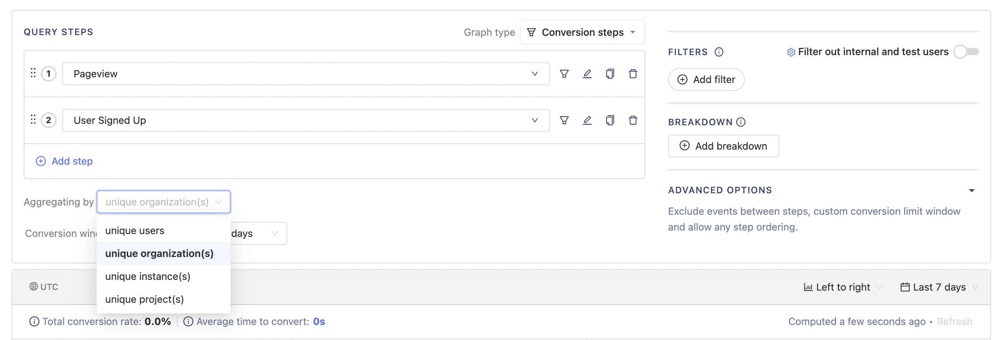Open the Left to right direction menu
Screen dimensions: 999x340
pyautogui.click(x=842, y=287)
